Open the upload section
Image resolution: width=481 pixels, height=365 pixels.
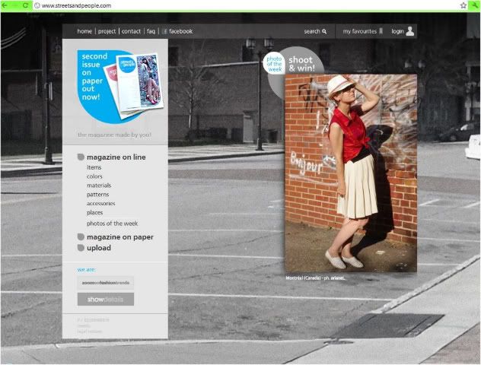point(99,248)
